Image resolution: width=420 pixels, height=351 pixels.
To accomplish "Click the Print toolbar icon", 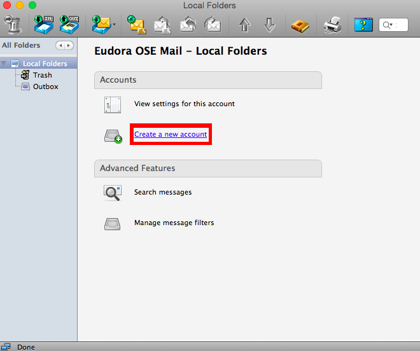I will (332, 25).
